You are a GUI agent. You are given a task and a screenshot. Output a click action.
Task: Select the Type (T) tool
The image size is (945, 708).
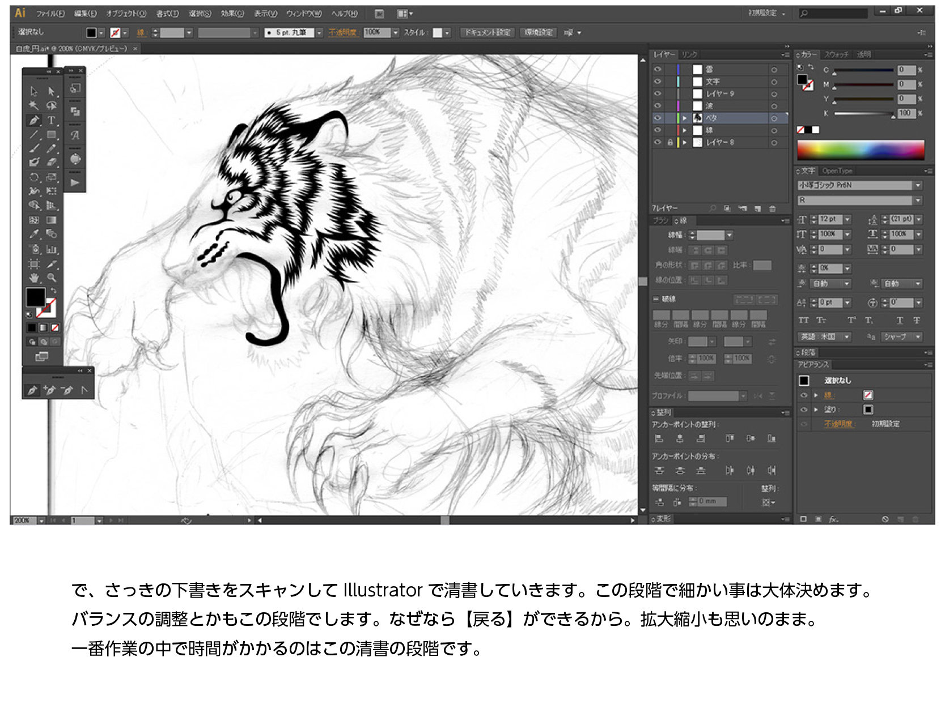52,121
